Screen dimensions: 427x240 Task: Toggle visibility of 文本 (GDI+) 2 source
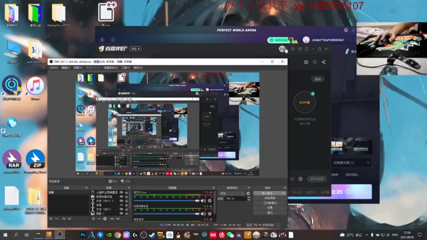coord(122,201)
